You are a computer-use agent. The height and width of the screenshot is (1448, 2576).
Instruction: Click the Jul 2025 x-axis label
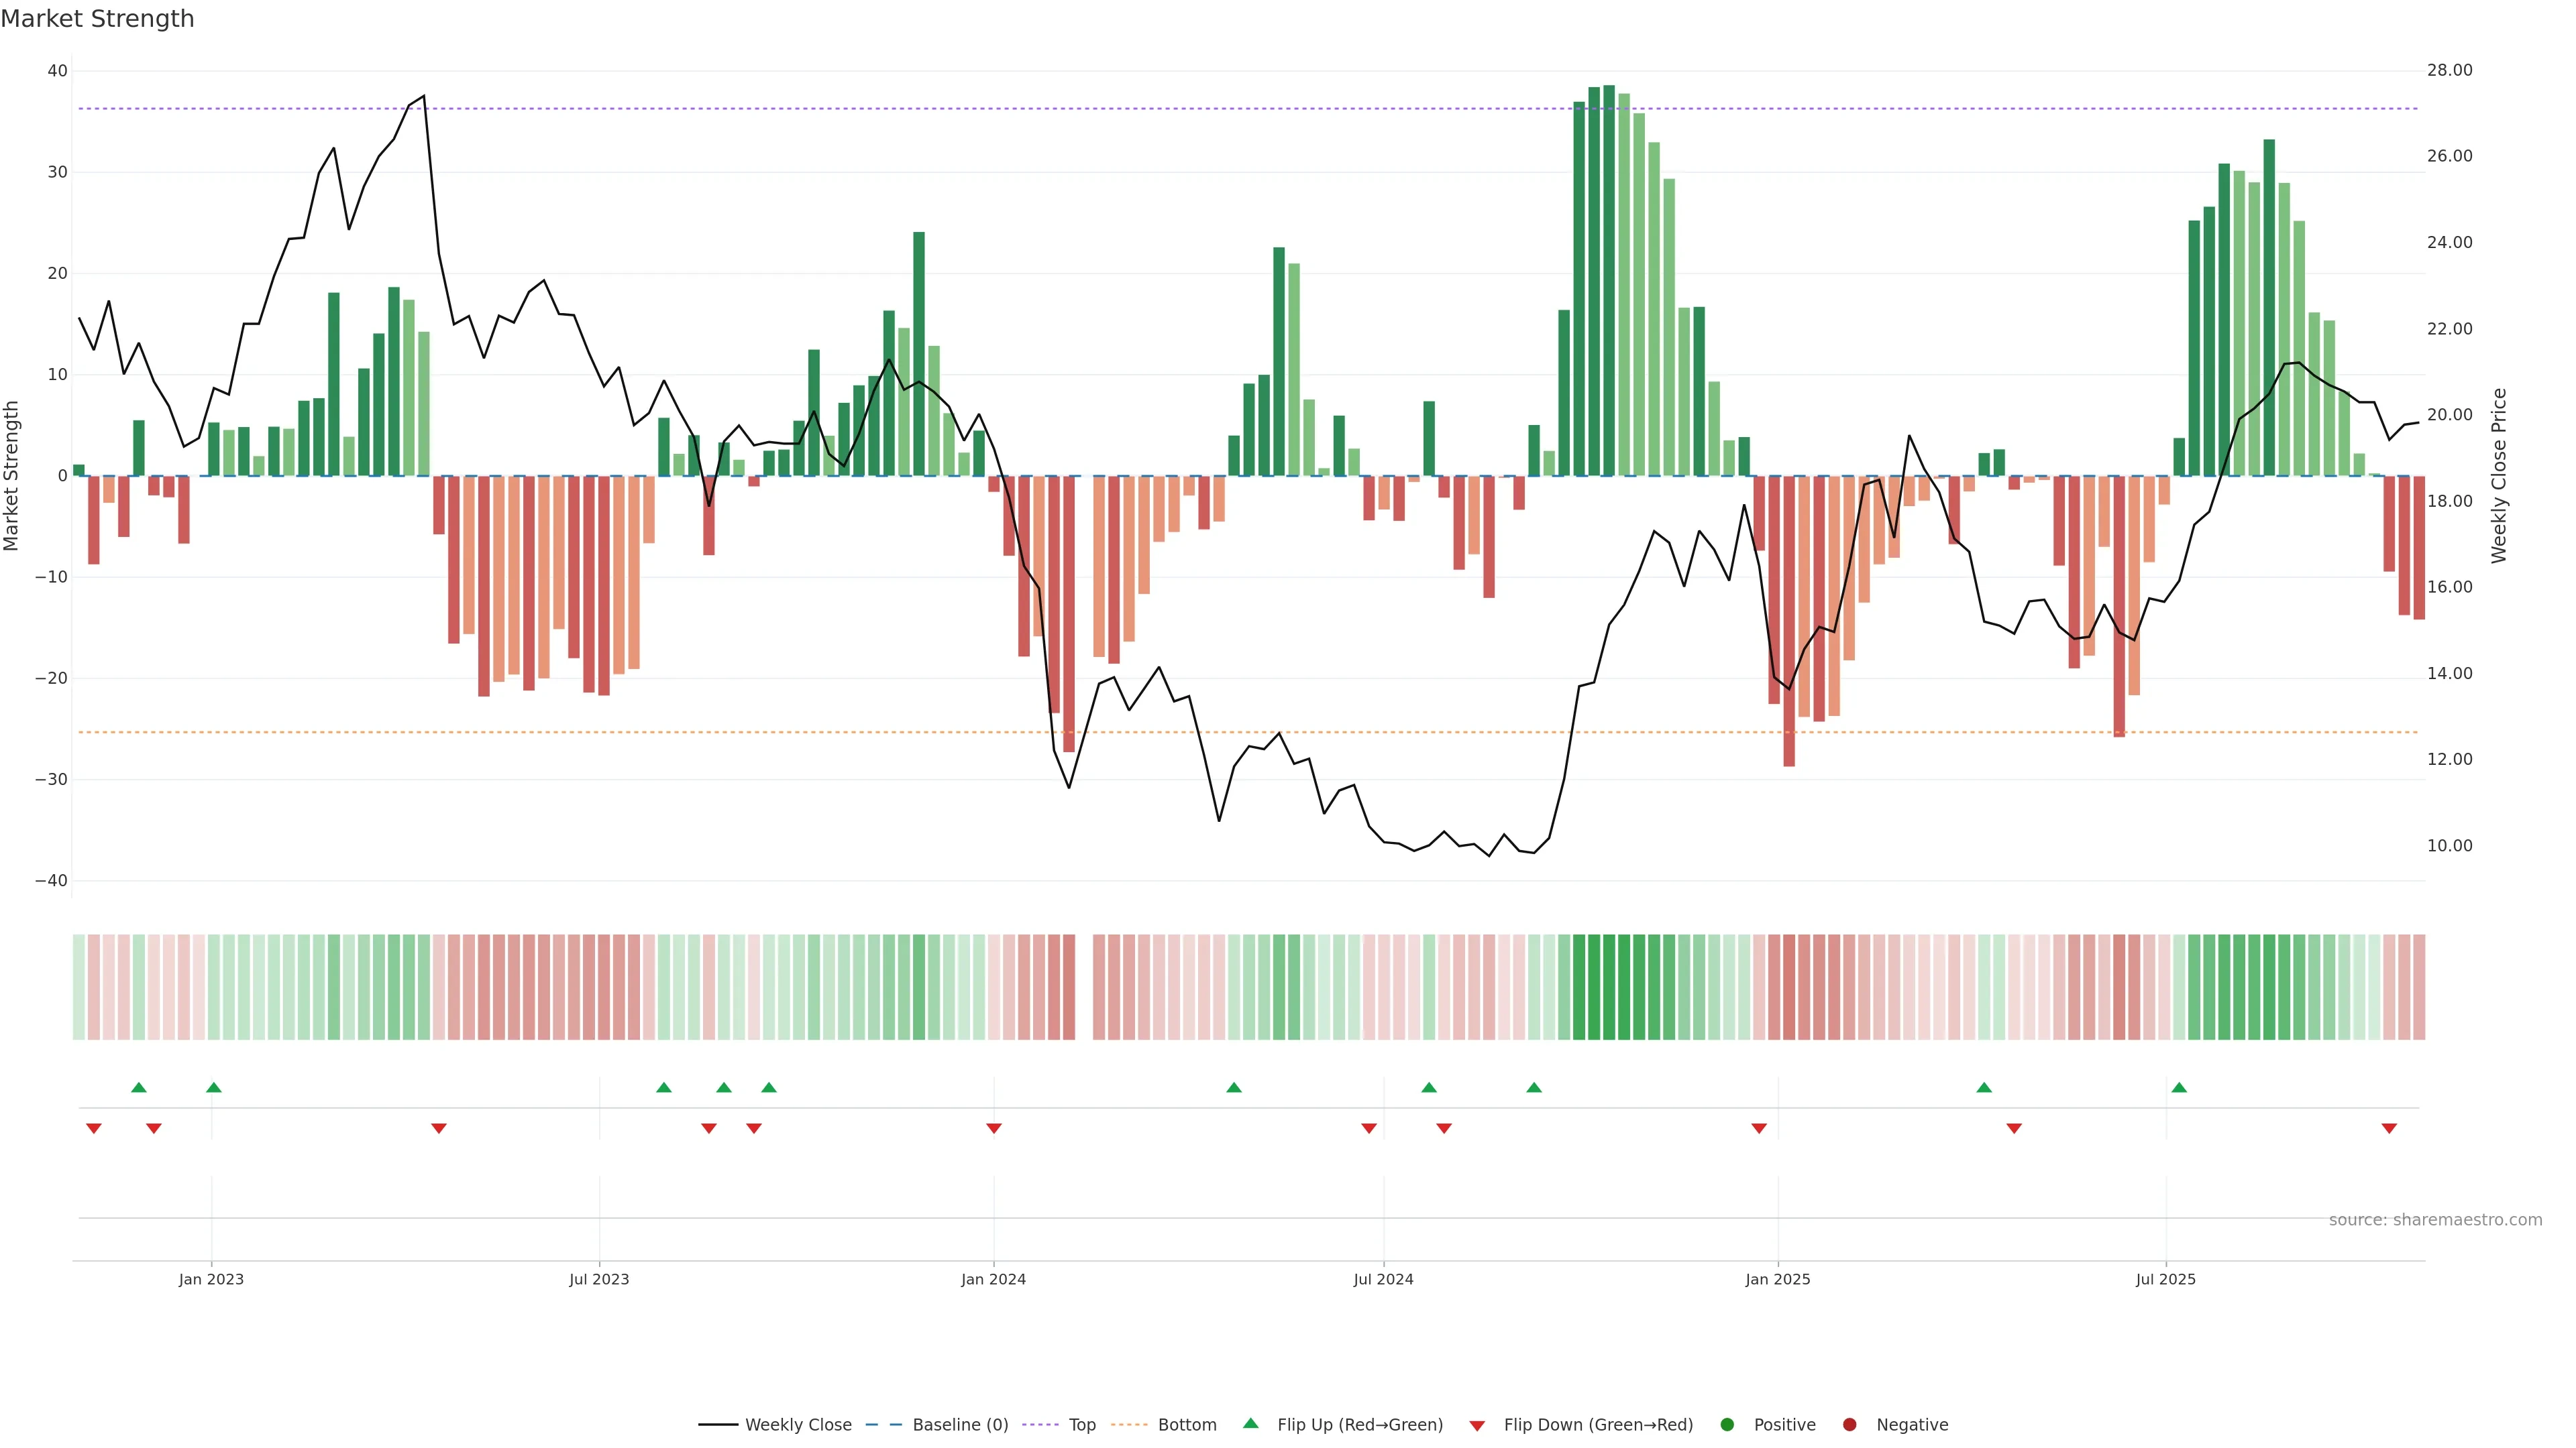2165,1279
